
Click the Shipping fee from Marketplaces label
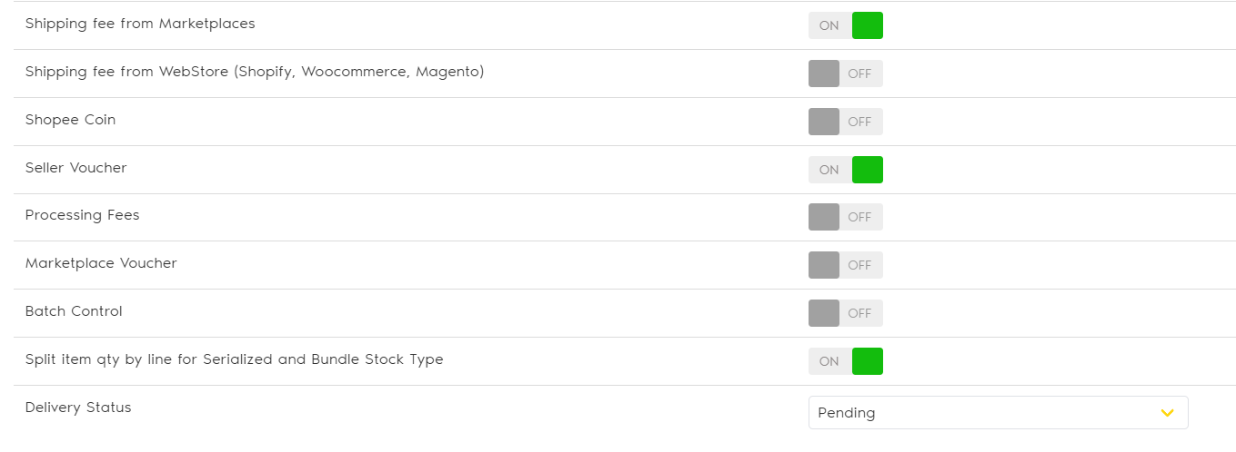tap(140, 24)
